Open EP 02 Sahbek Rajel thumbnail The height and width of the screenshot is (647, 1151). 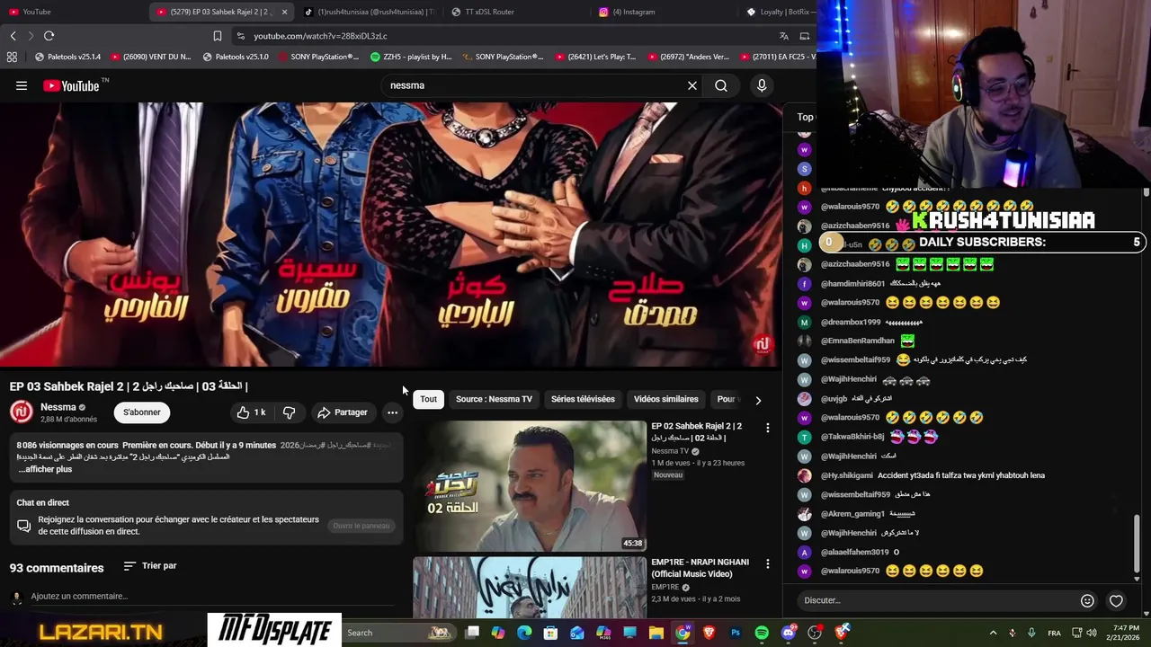coord(530,486)
